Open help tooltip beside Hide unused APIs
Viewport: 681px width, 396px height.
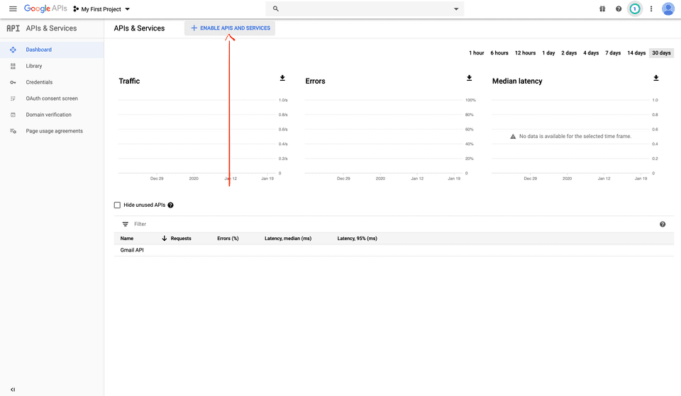[x=171, y=205]
